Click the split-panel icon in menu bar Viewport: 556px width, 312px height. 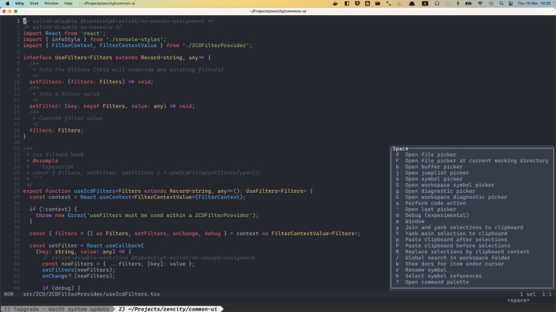click(x=347, y=3)
